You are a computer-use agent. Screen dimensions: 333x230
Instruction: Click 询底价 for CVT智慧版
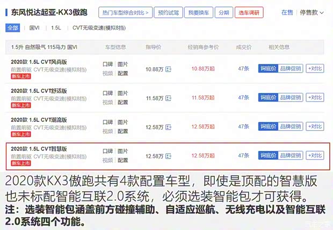coord(268,155)
